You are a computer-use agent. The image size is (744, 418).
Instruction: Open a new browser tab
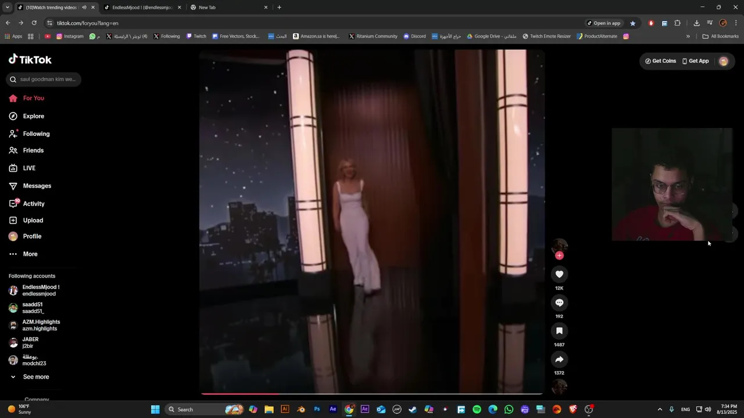tap(279, 8)
